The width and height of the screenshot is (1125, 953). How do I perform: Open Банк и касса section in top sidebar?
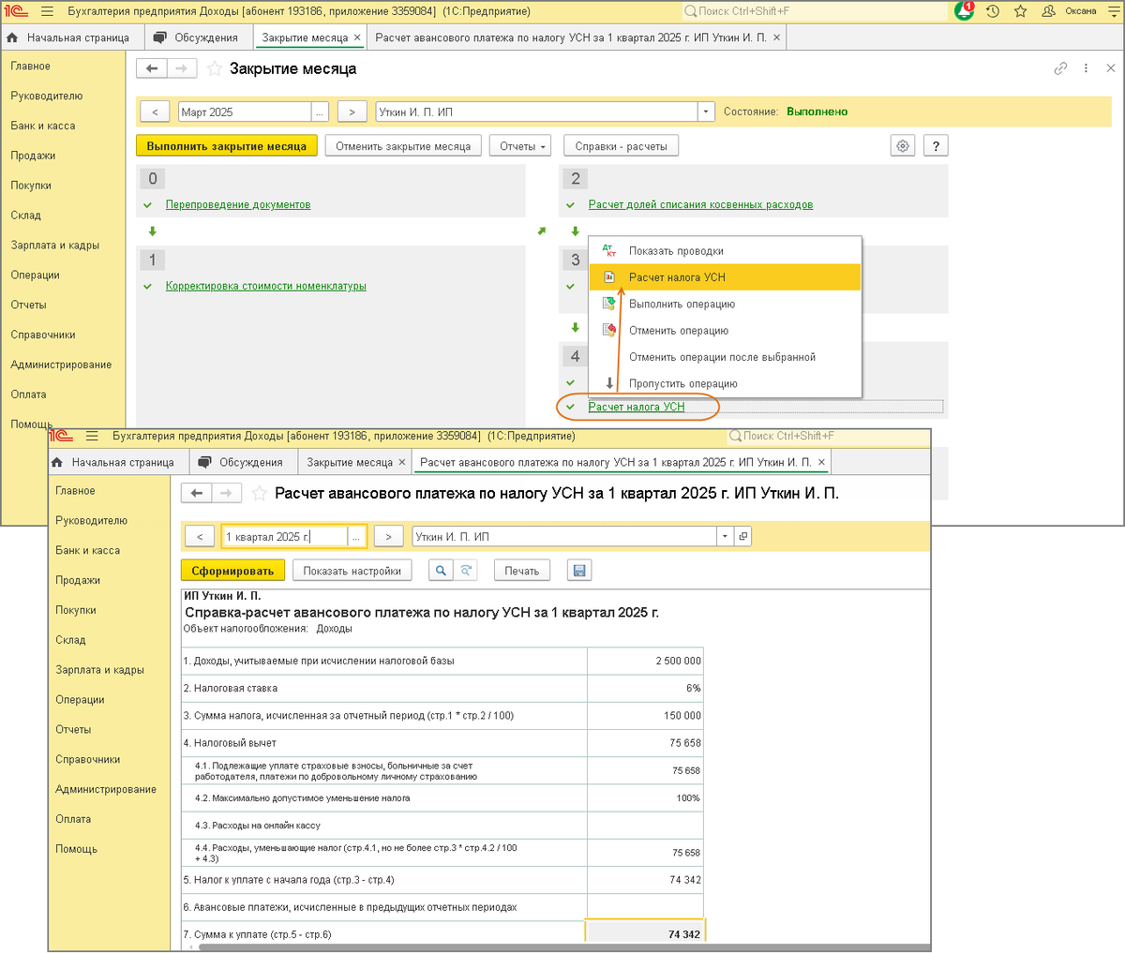pos(43,126)
